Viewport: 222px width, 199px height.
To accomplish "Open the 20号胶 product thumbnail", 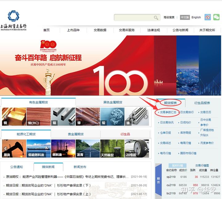I will tap(137, 149).
